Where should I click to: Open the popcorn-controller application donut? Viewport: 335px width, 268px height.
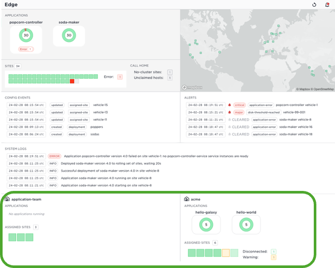pos(26,35)
